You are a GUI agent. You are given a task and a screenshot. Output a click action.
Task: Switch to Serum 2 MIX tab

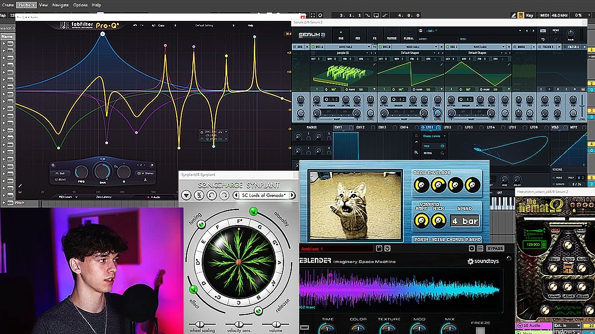358,35
